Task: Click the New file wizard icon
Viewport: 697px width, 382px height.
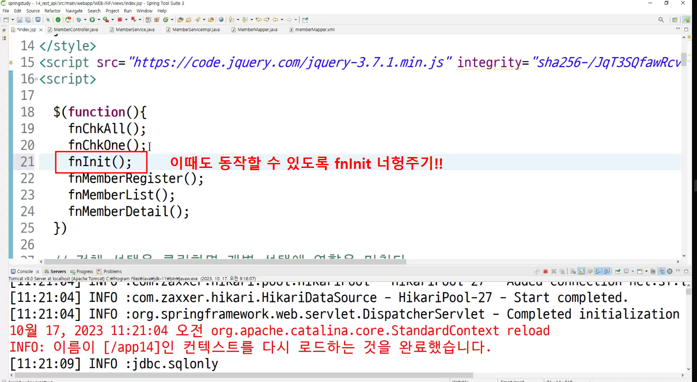Action: click(x=6, y=20)
